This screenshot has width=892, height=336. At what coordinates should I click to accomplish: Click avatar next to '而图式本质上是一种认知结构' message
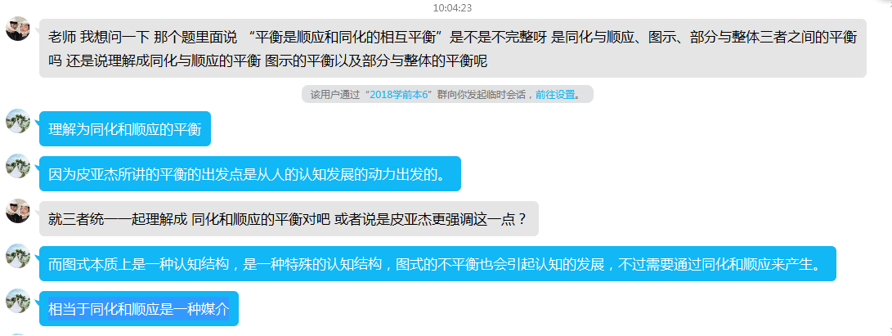click(18, 255)
